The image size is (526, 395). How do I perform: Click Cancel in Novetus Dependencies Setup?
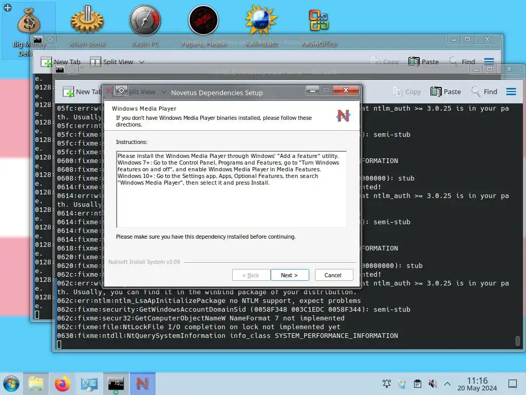tap(333, 275)
